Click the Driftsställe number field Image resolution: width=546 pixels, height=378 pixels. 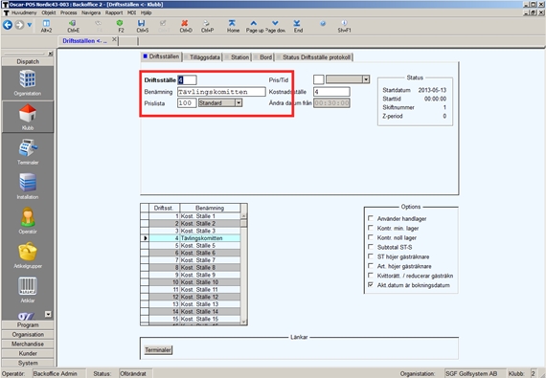pyautogui.click(x=187, y=80)
